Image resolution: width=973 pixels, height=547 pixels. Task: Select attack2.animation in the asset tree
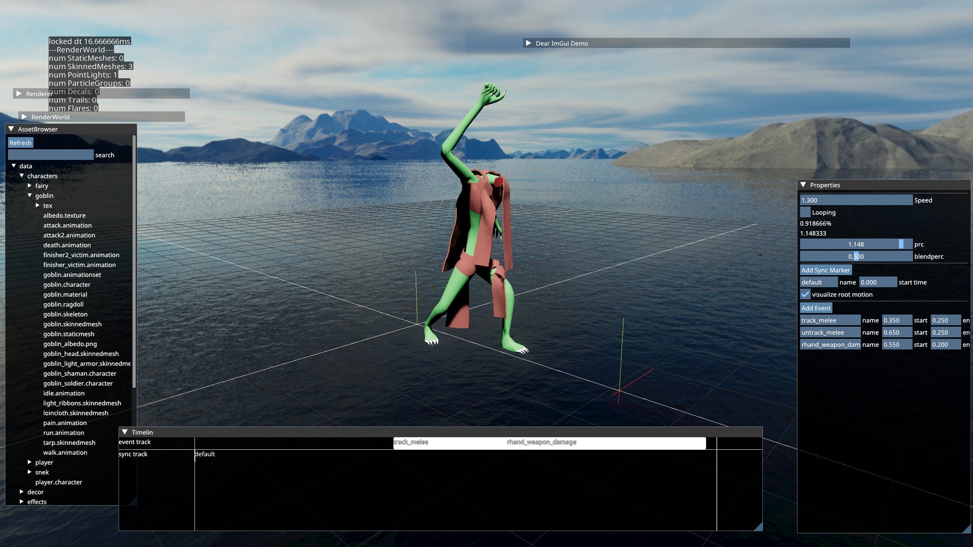[x=69, y=235]
